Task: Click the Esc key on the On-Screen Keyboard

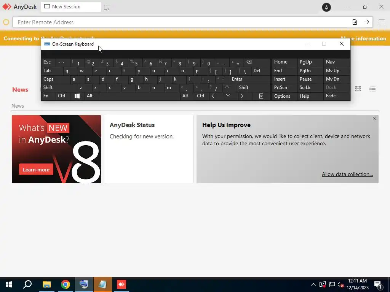Action: click(48, 62)
